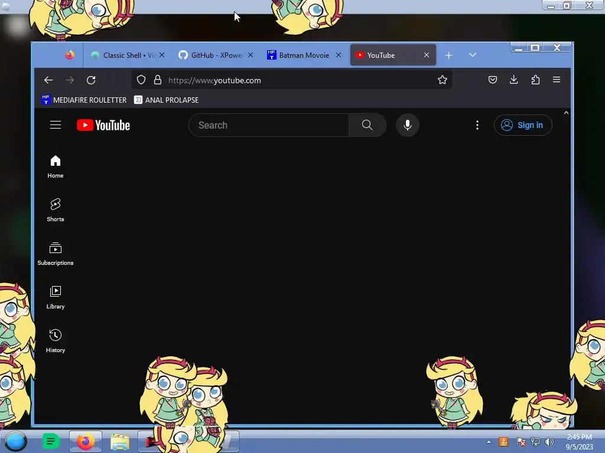Go back to previous page

point(48,80)
